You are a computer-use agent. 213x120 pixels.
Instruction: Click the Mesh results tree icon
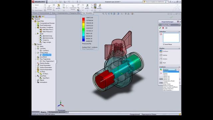click(38, 46)
